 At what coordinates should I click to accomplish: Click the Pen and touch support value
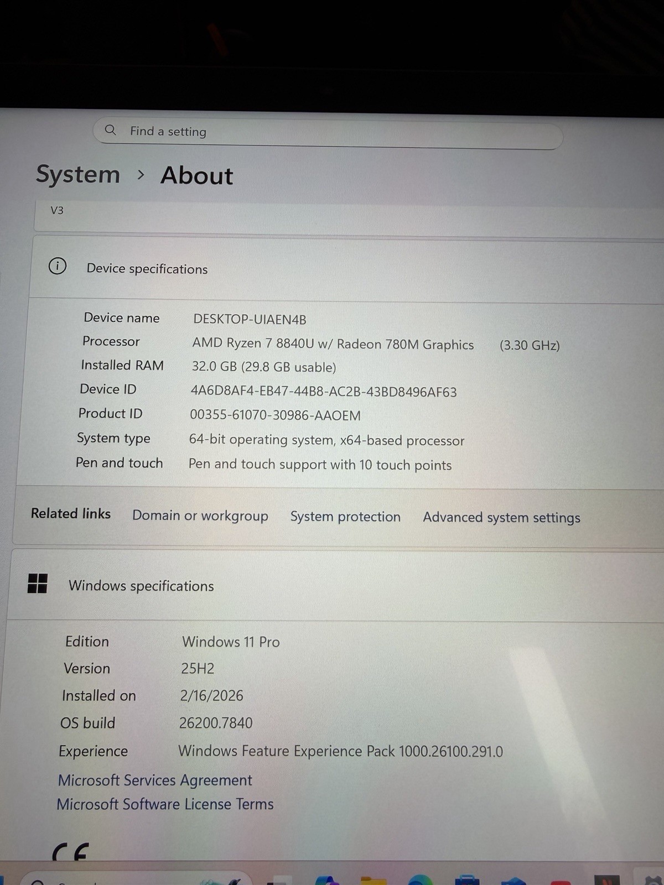tap(320, 465)
